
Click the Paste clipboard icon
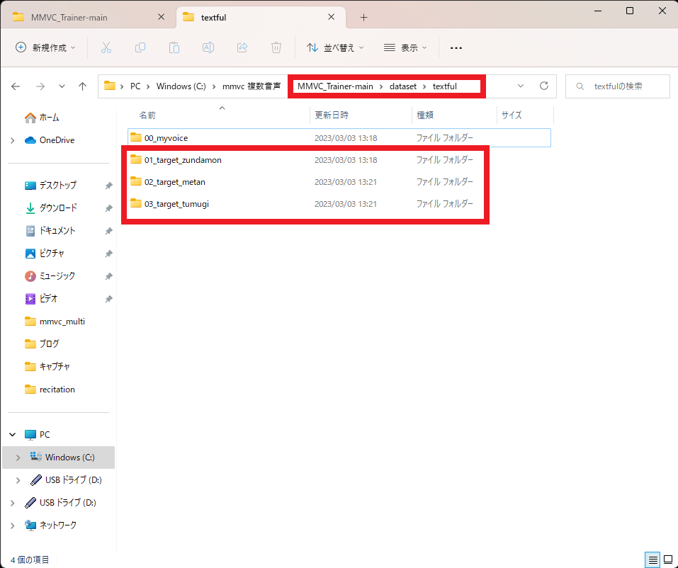[174, 47]
